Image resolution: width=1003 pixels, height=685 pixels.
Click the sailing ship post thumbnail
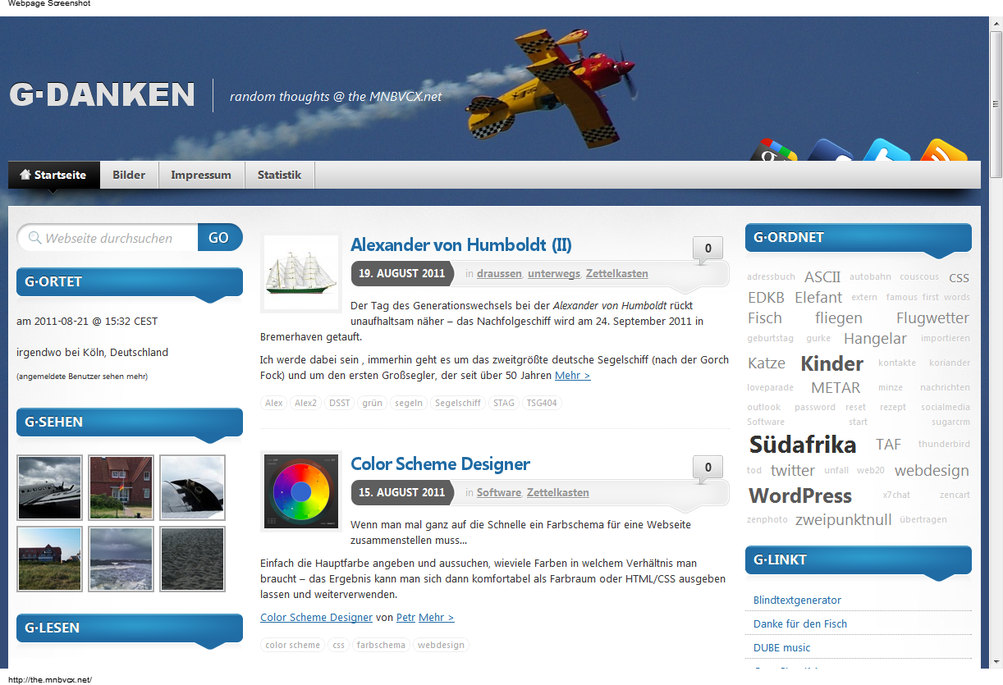tap(301, 273)
